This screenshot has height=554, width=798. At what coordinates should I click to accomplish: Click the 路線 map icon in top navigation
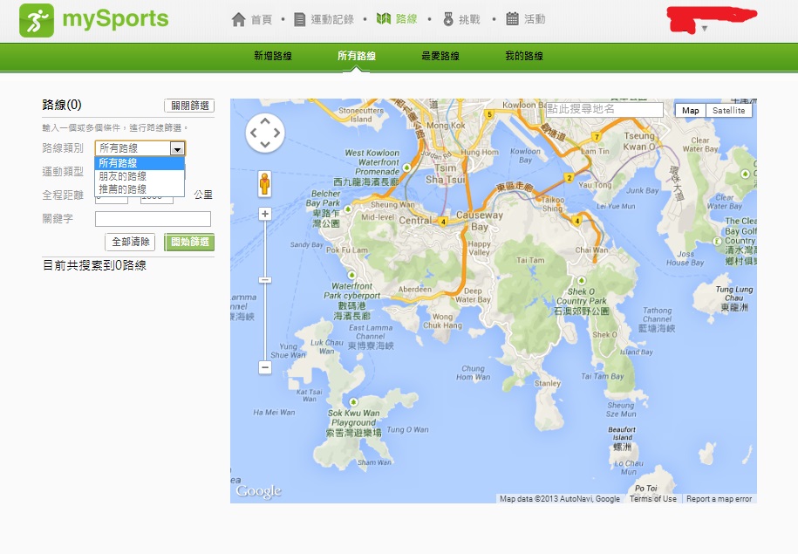point(383,18)
